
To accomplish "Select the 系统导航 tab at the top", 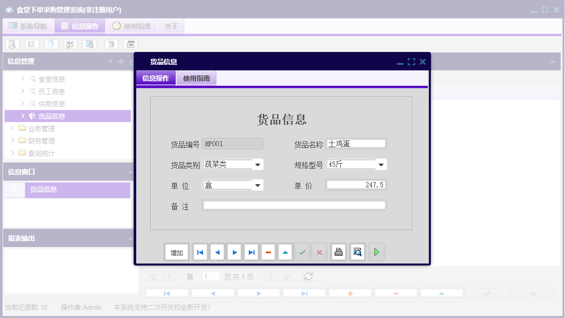I will (x=27, y=25).
